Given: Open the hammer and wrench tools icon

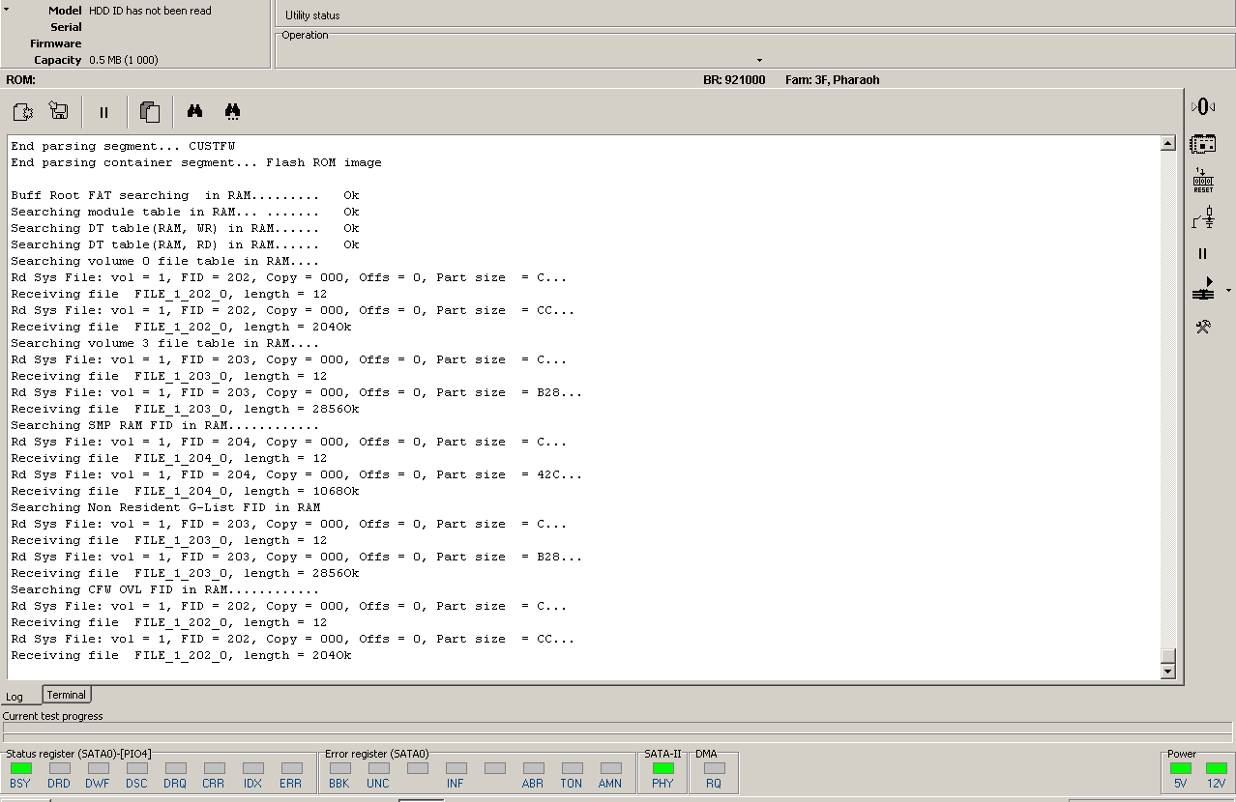Looking at the screenshot, I should click(1203, 327).
